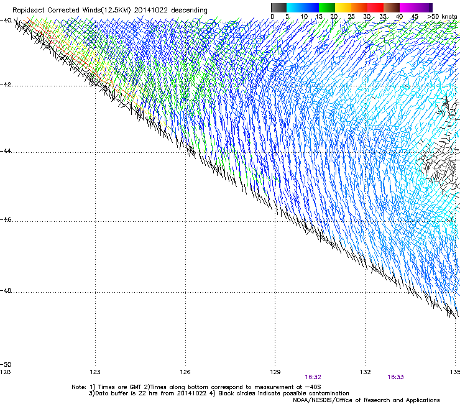460x404 pixels.
Task: Pick the red 30–35 knot legend color
Action: pos(375,7)
